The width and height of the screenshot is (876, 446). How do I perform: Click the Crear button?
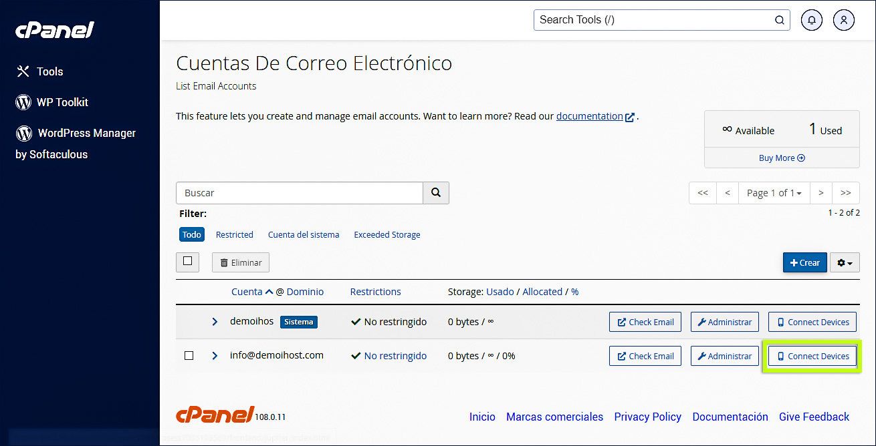(x=804, y=262)
